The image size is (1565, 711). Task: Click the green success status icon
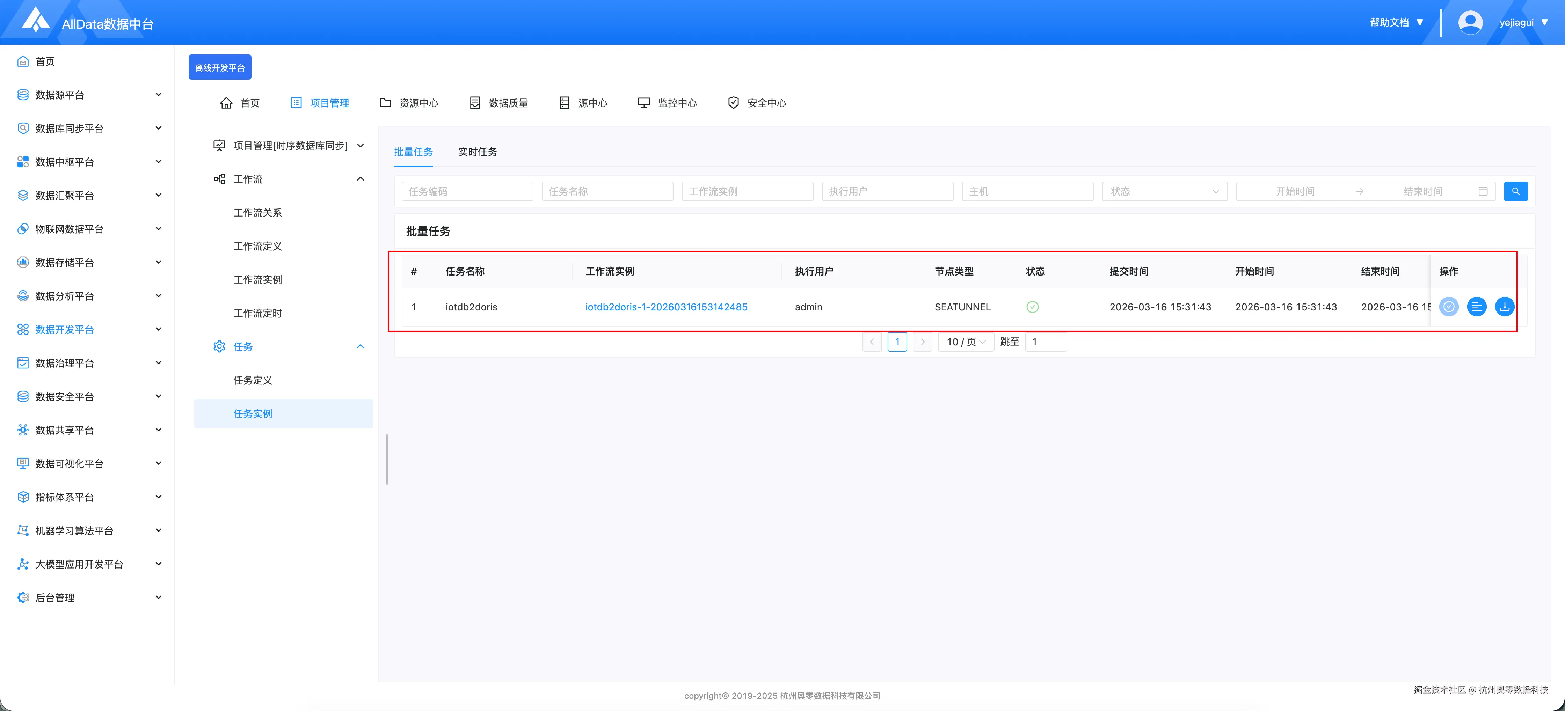(x=1032, y=307)
